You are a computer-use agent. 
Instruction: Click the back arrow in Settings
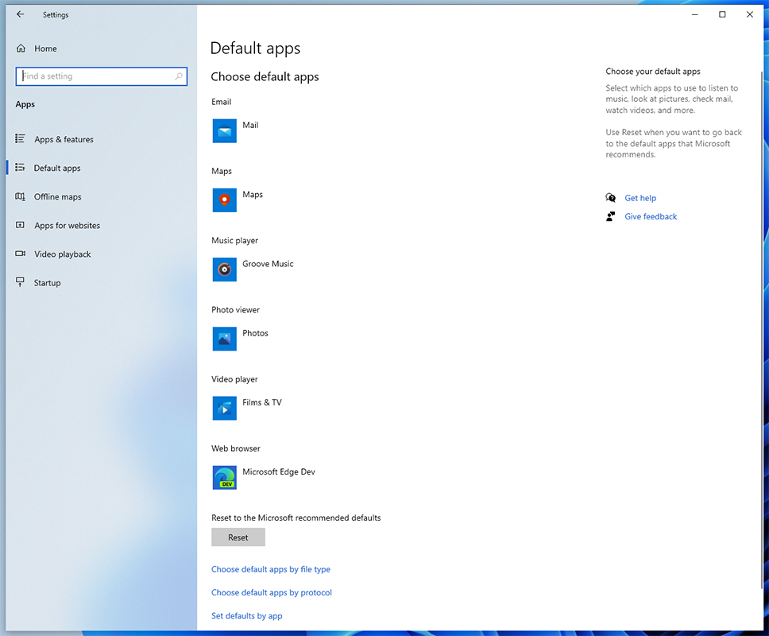[x=21, y=14]
